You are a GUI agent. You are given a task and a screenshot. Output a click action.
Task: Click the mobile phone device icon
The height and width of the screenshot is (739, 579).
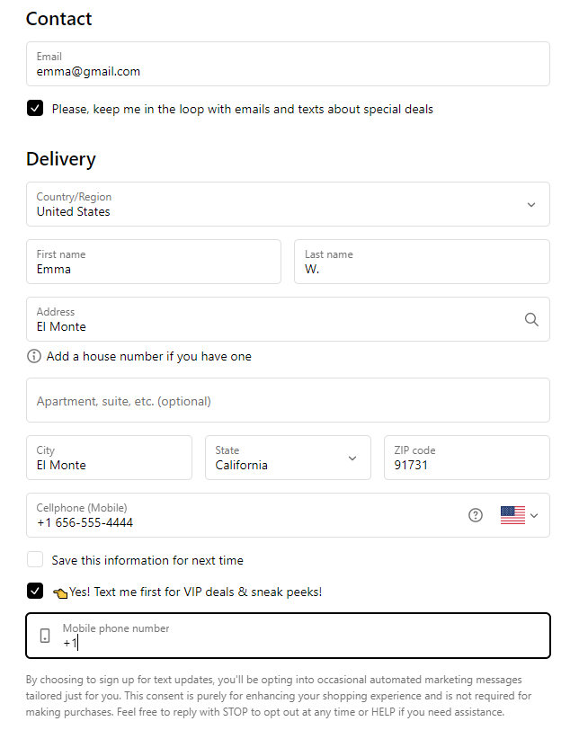[x=45, y=636]
